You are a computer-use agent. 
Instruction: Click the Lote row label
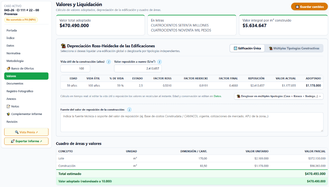[61, 158]
